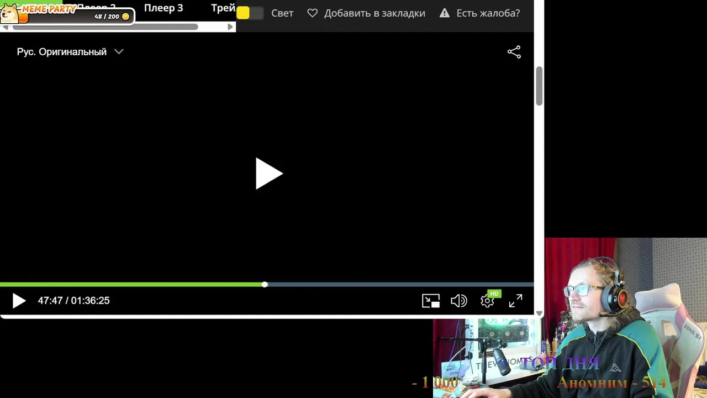Open player quality settings gear
Viewport: 707px width, 398px height.
(x=487, y=301)
